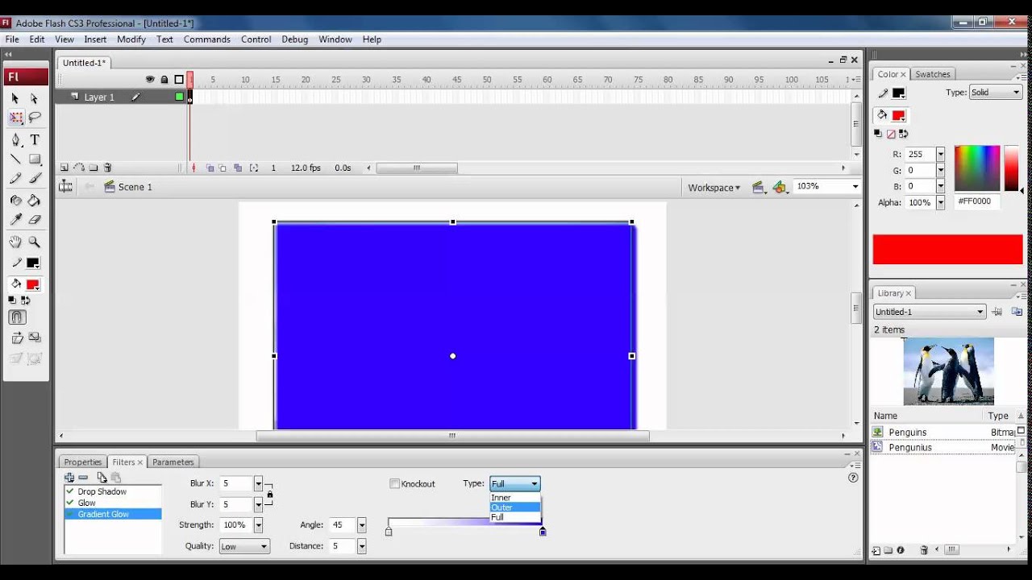The width and height of the screenshot is (1032, 580).
Task: Switch to the Properties tab
Action: (83, 462)
